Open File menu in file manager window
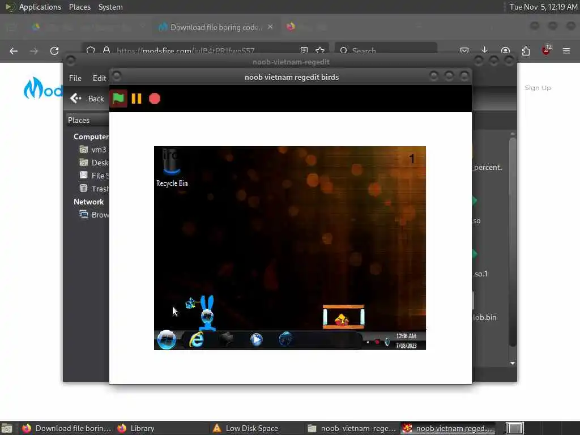580x435 pixels. pyautogui.click(x=75, y=78)
